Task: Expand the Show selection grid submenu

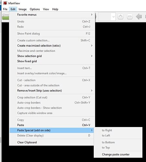Action: [52, 56]
